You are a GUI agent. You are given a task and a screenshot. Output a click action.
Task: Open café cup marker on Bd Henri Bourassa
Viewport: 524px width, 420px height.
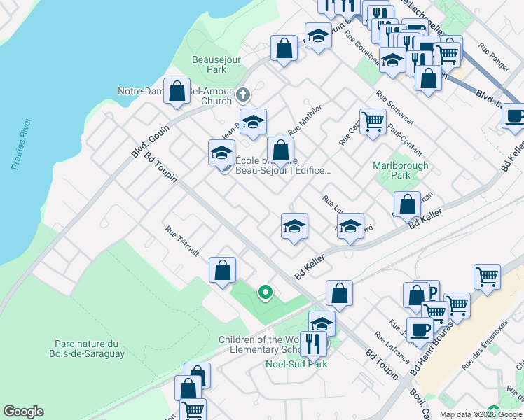click(x=420, y=332)
